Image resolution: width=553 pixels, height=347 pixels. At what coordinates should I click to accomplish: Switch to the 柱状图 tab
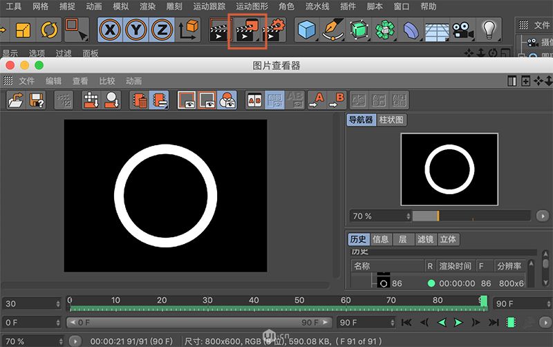tap(391, 120)
